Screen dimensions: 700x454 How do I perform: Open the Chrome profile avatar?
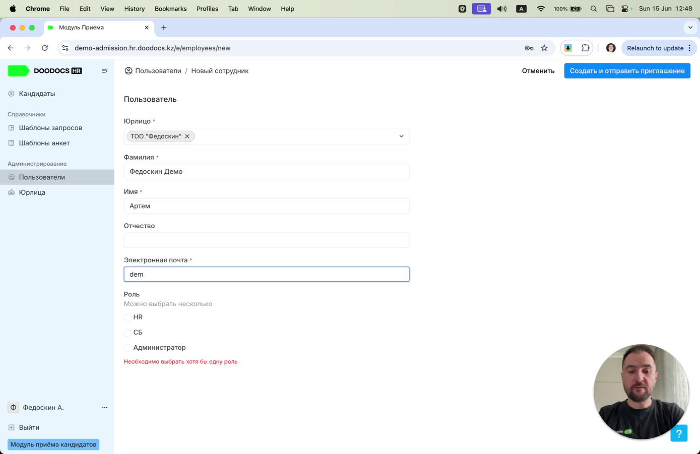pyautogui.click(x=611, y=48)
